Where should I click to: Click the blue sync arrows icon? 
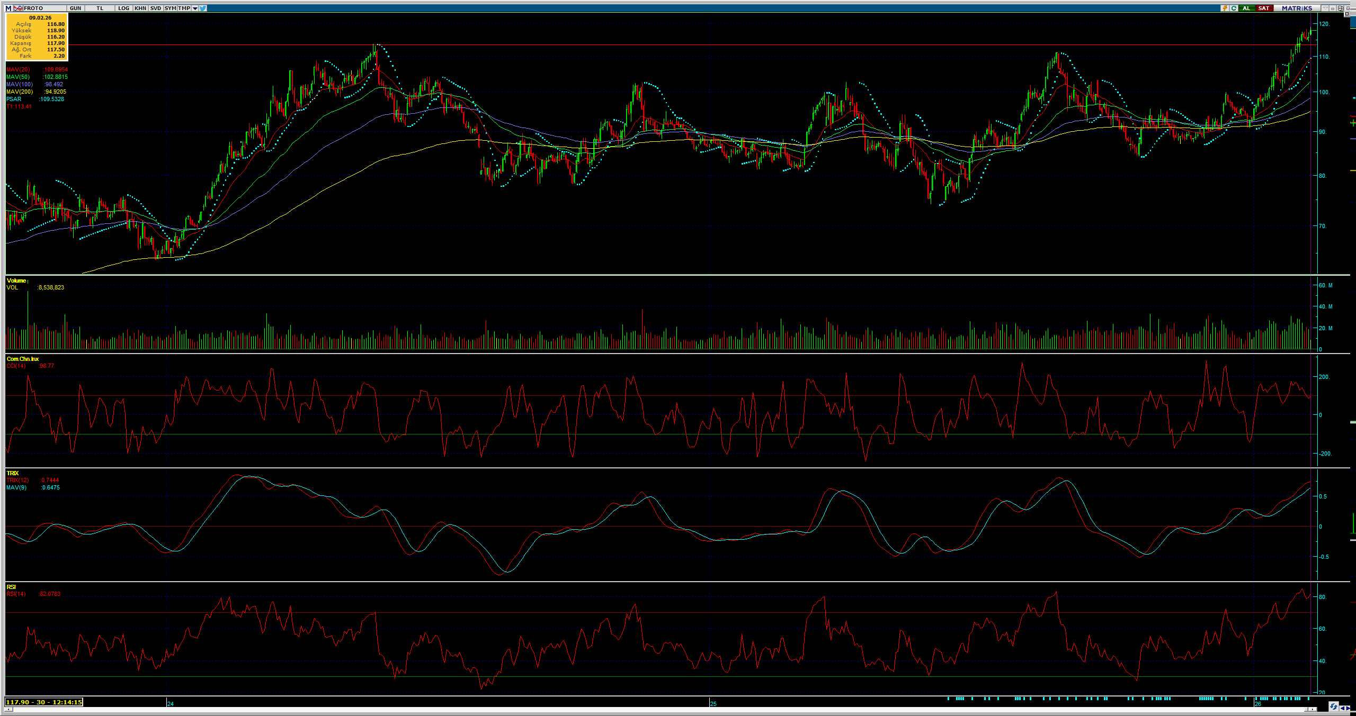pyautogui.click(x=1333, y=706)
